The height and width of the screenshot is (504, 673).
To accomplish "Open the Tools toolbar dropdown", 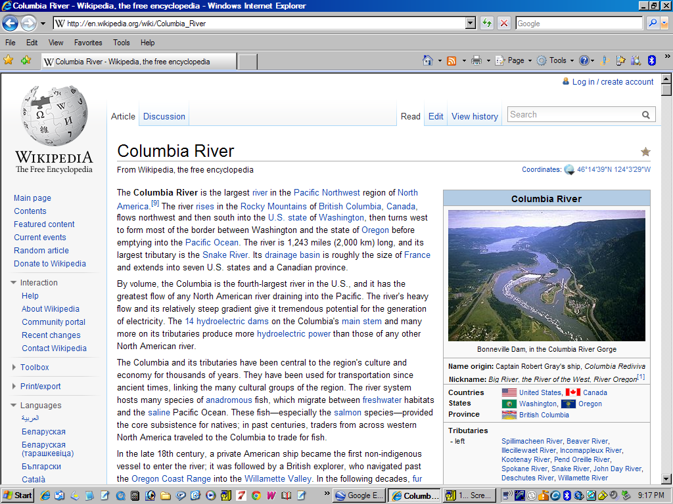I will [x=555, y=61].
